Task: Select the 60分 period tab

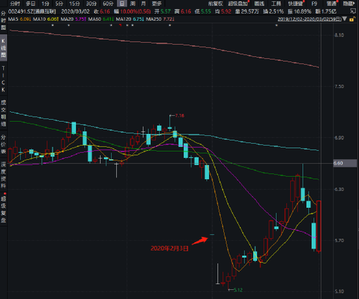Action: [x=108, y=4]
